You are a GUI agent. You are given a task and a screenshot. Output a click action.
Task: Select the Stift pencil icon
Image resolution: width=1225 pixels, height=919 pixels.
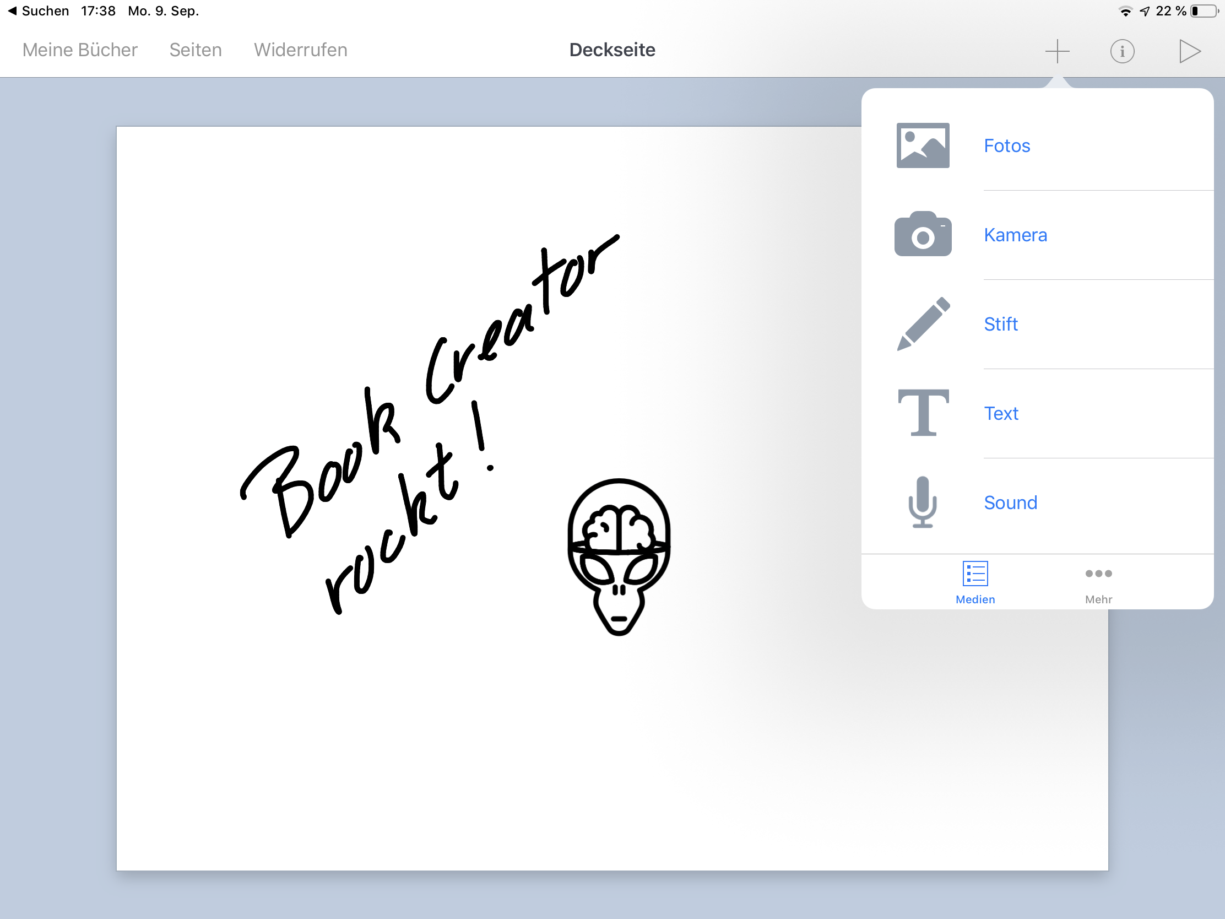pyautogui.click(x=923, y=323)
